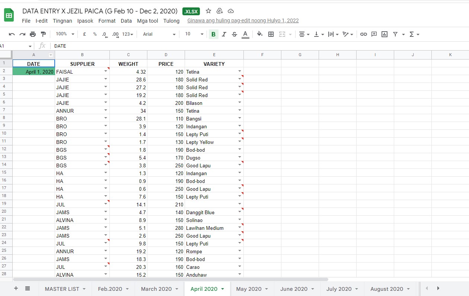
Task: Open the text color picker
Action: click(x=245, y=34)
